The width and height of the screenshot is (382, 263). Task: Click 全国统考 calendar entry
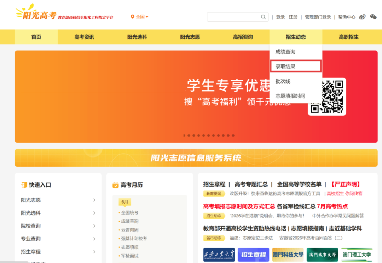coord(129,212)
